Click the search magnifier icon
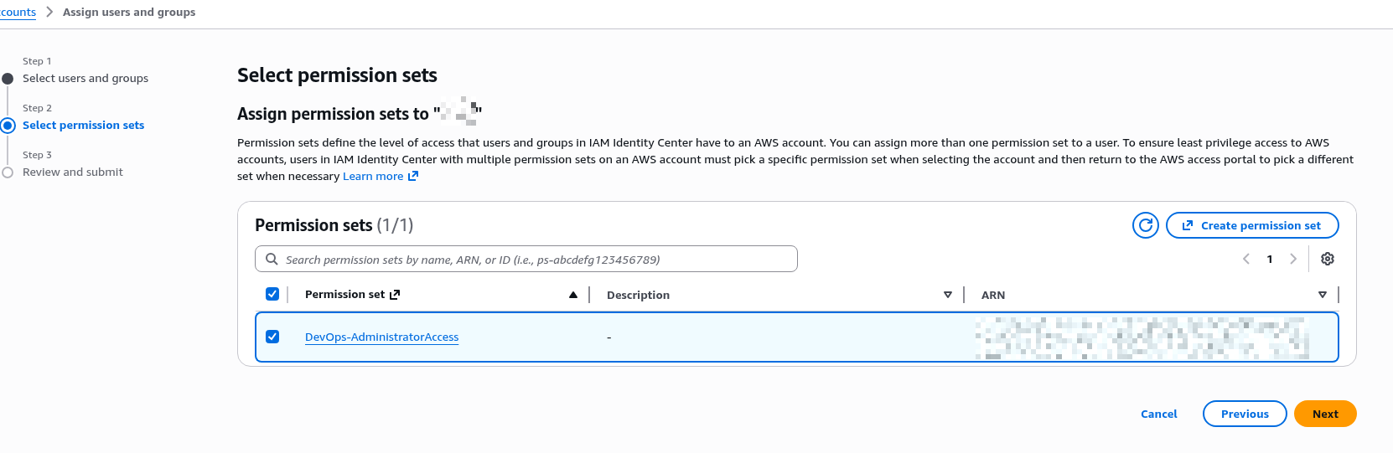Image resolution: width=1393 pixels, height=453 pixels. (272, 260)
